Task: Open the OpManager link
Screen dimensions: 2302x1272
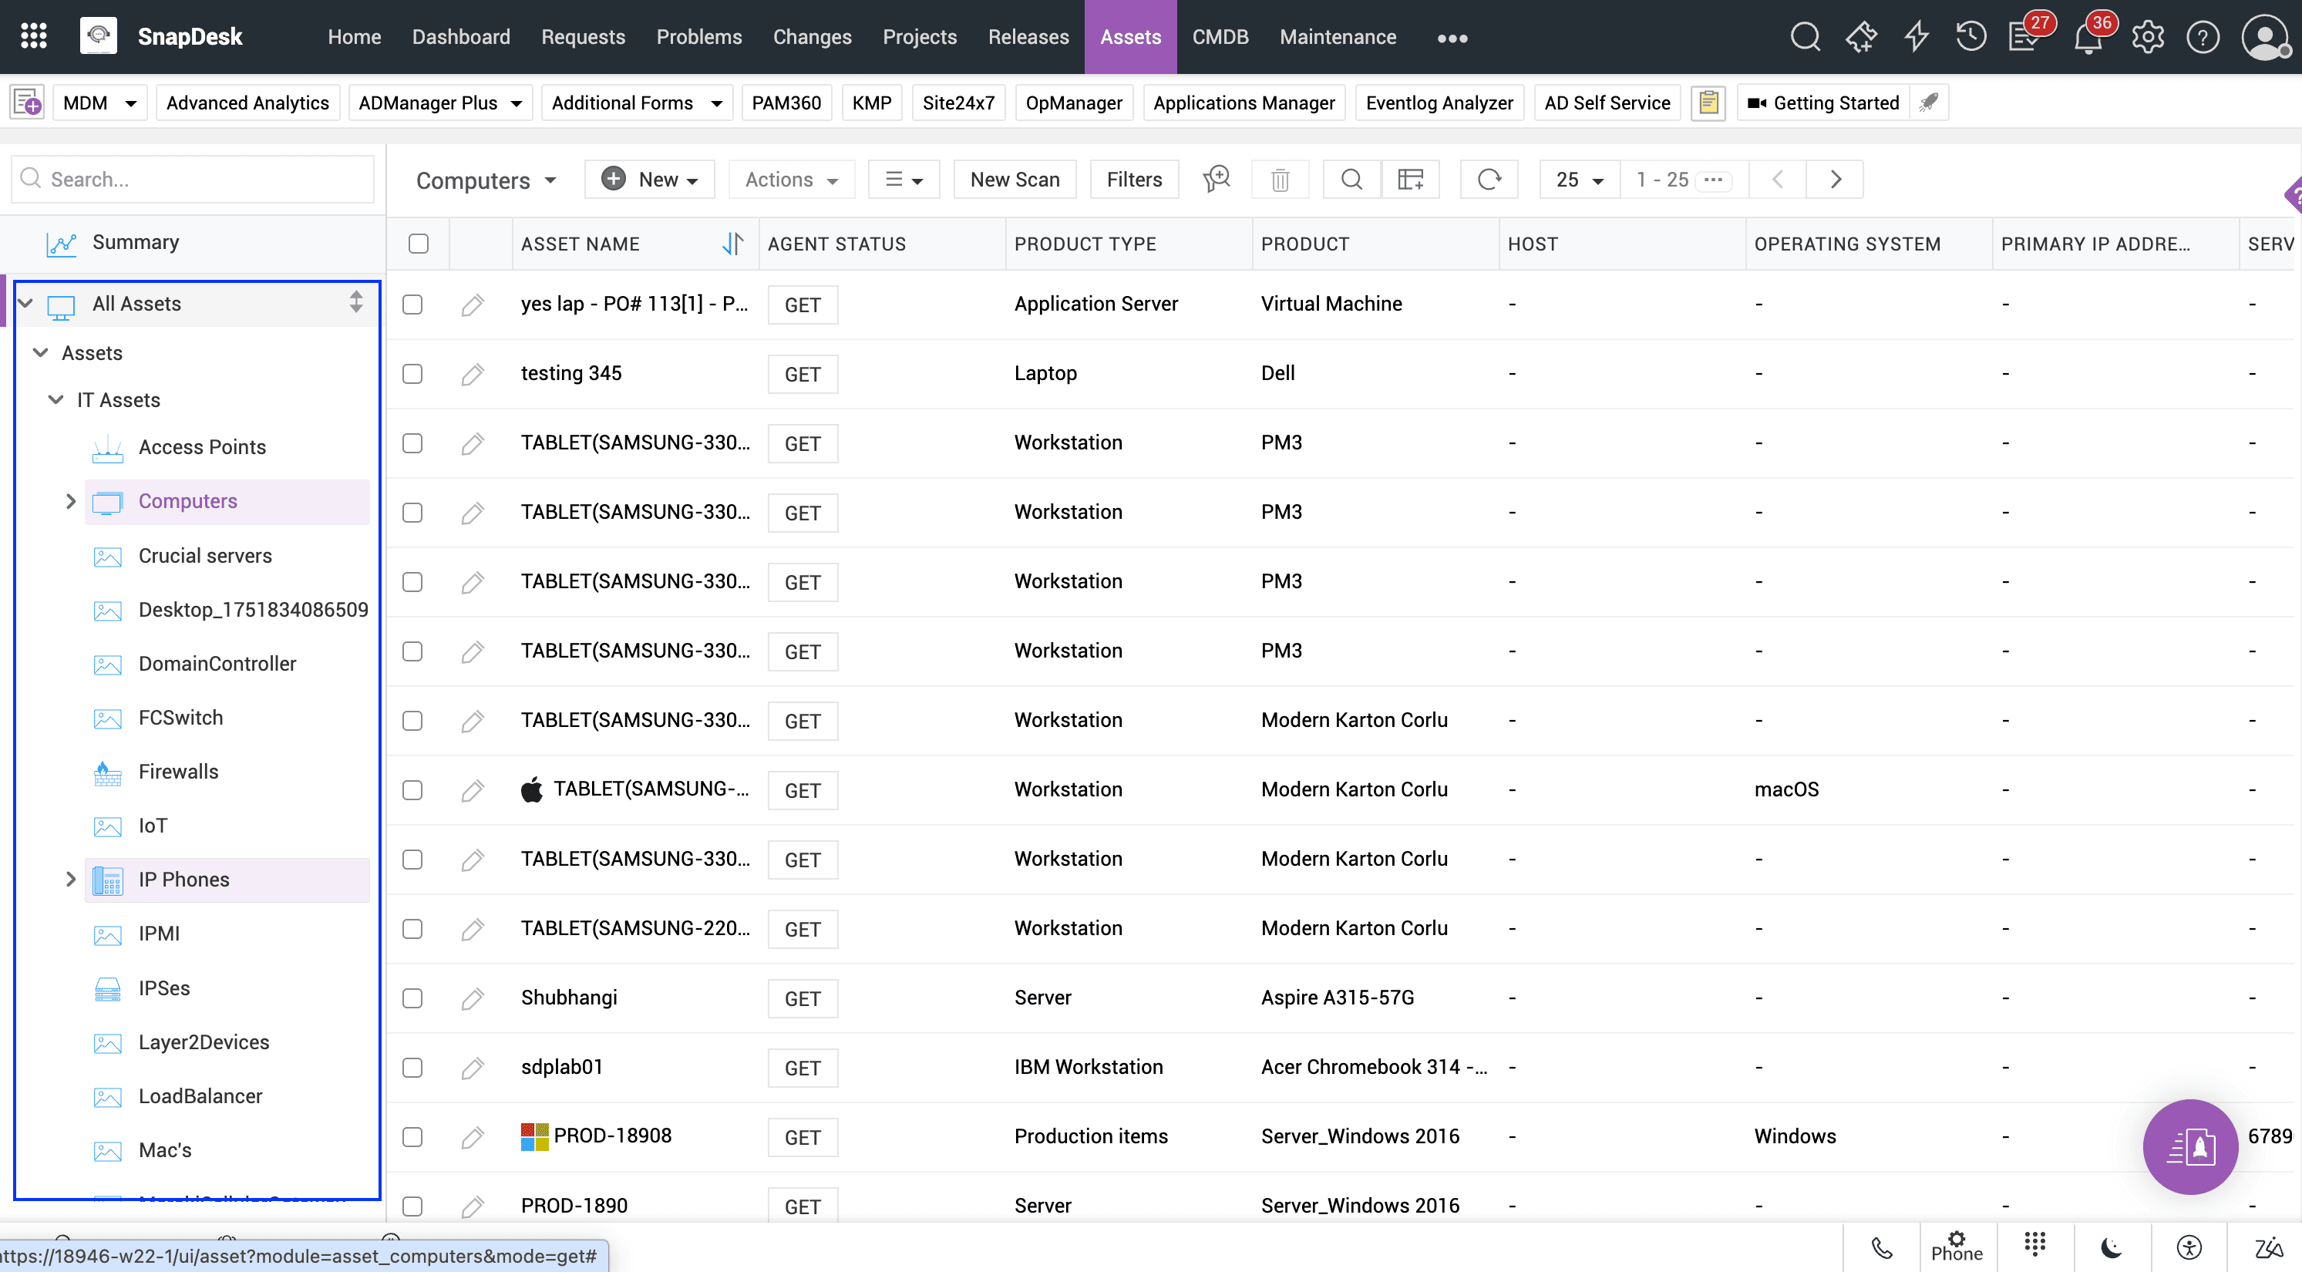Action: (x=1073, y=103)
